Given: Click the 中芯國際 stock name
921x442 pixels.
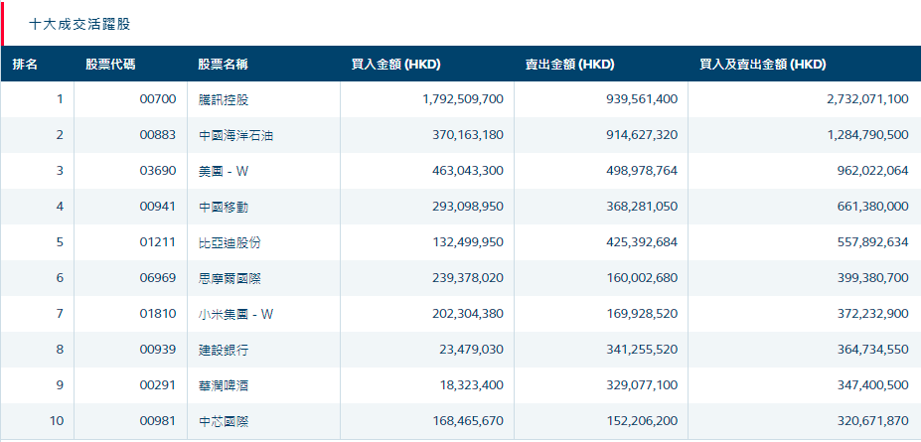Looking at the screenshot, I should tap(223, 421).
